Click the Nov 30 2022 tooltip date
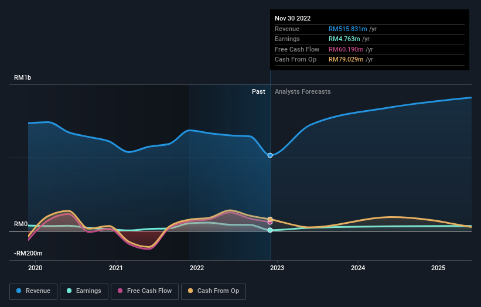The image size is (481, 307). [293, 18]
